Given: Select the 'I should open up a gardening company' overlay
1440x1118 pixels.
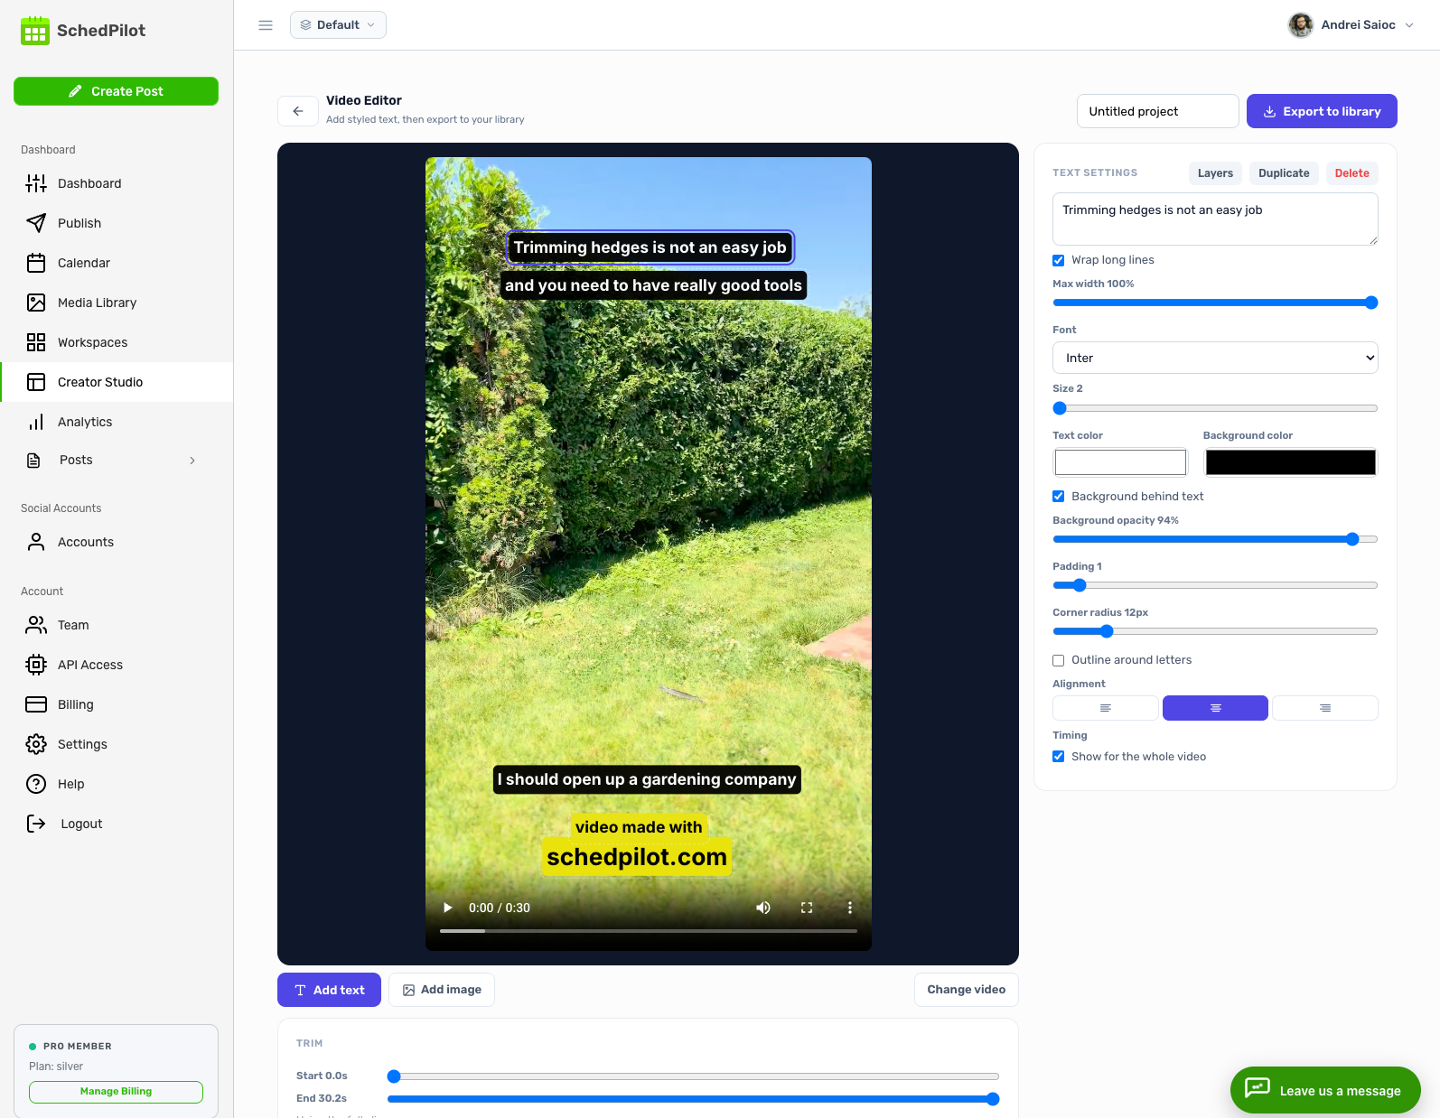Looking at the screenshot, I should pyautogui.click(x=647, y=779).
